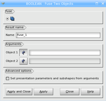This screenshot has height=101, width=106.
Task: Click the Apply and Close button
Action: [19, 92]
